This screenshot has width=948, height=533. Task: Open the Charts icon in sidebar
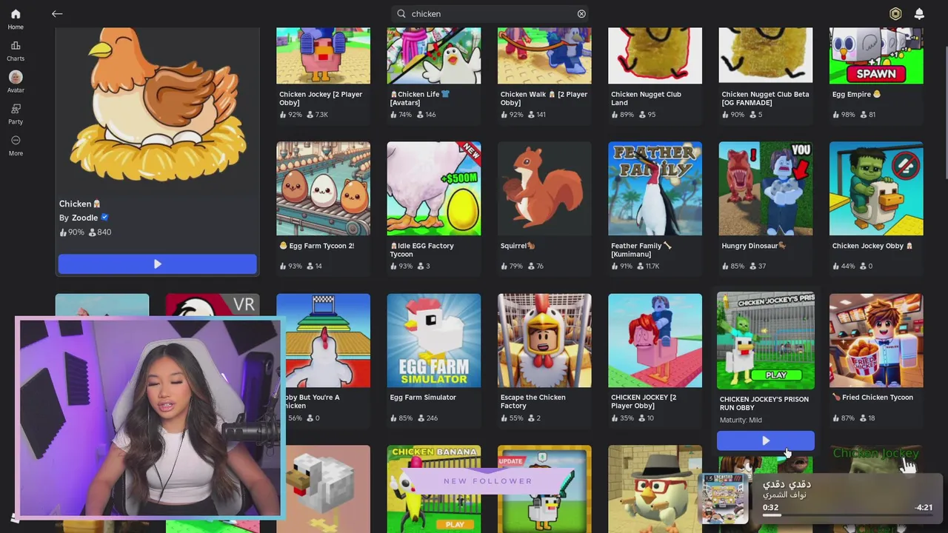[16, 46]
